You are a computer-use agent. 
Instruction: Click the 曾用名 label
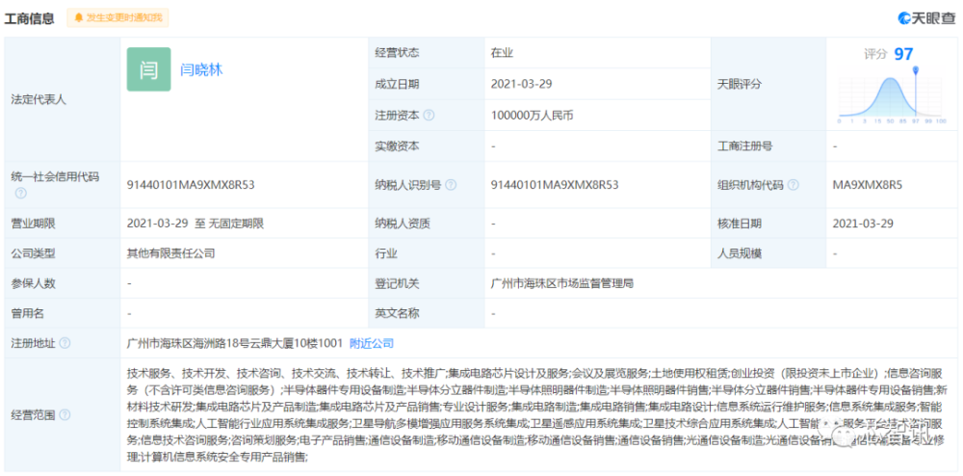coord(28,313)
